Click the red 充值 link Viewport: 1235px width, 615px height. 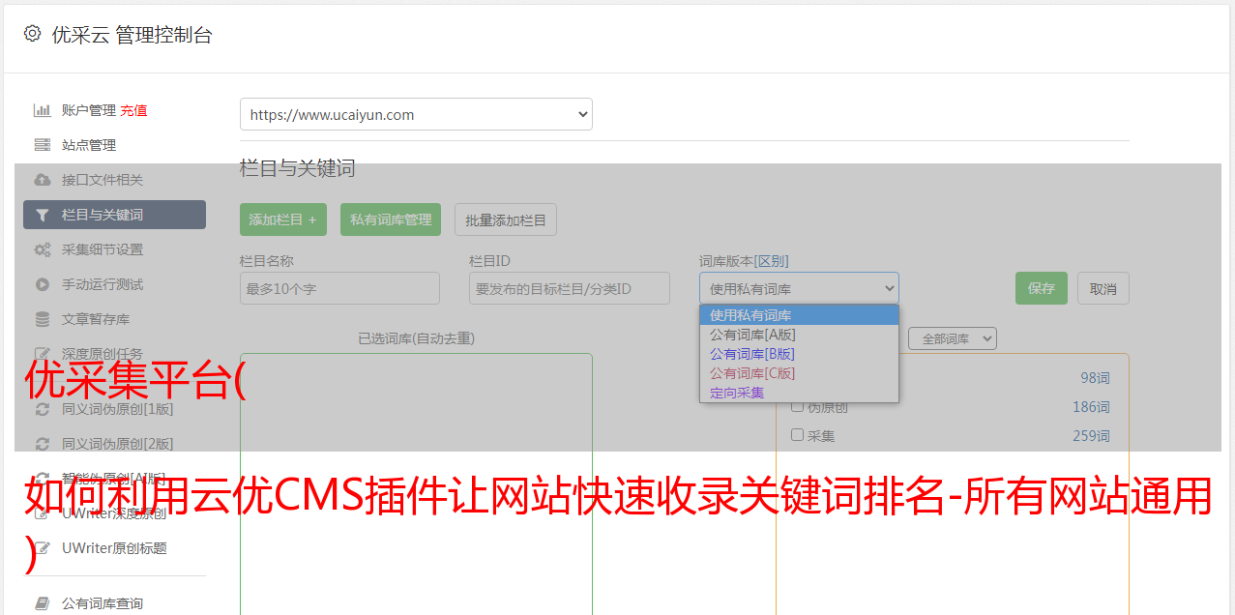point(133,110)
